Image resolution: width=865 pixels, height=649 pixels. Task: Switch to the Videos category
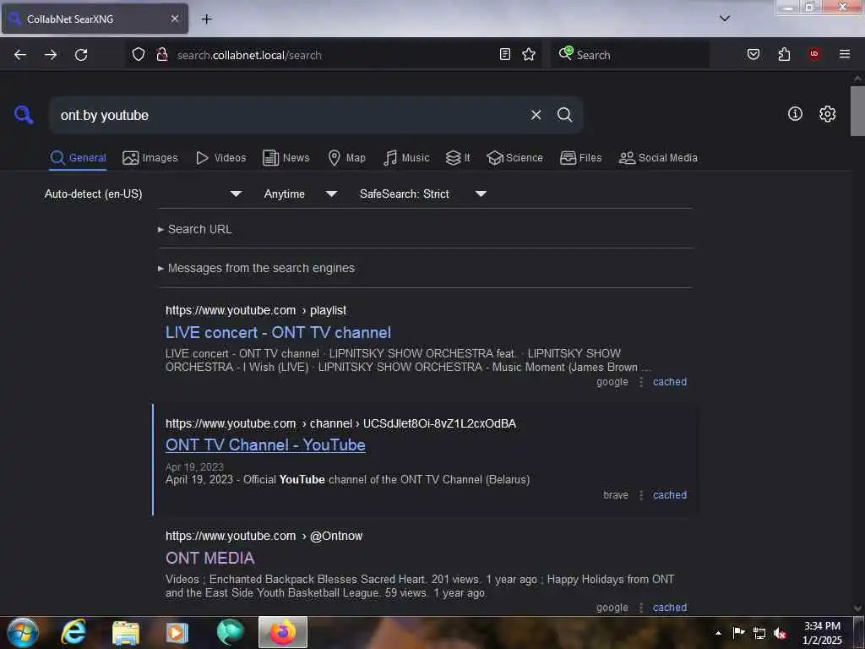pyautogui.click(x=220, y=158)
